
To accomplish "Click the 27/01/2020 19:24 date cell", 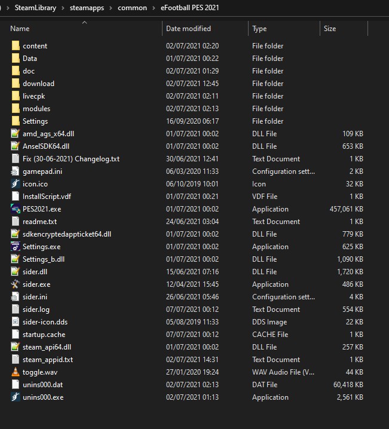I will [x=192, y=372].
